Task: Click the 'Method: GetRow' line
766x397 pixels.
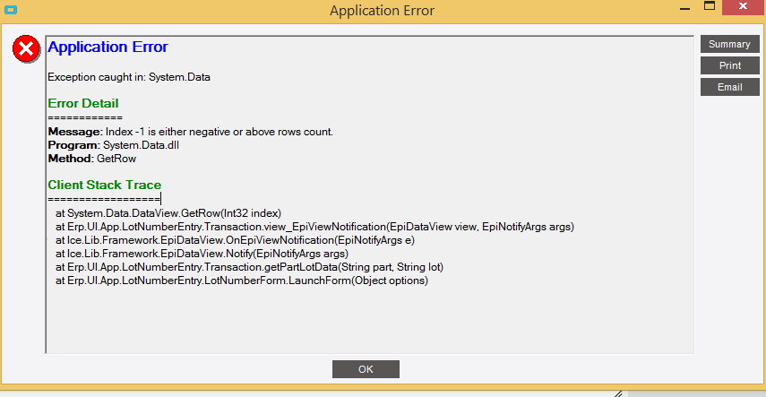Action: [92, 159]
